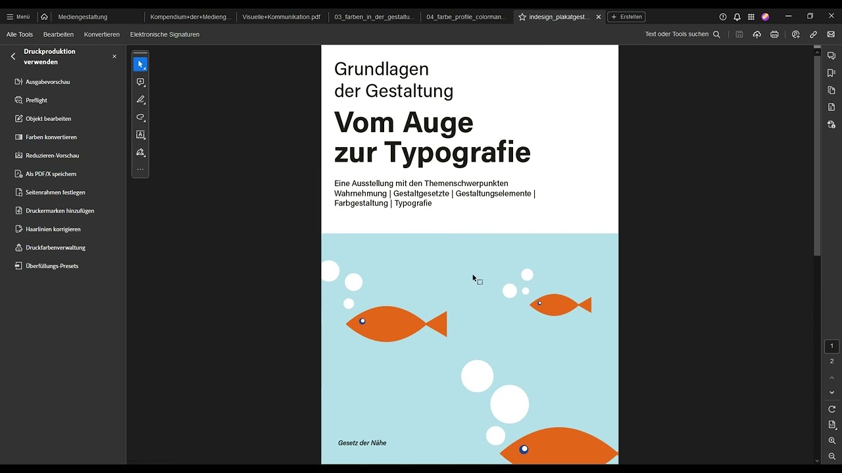Open notifications bell icon
842x473 pixels.
click(x=737, y=17)
